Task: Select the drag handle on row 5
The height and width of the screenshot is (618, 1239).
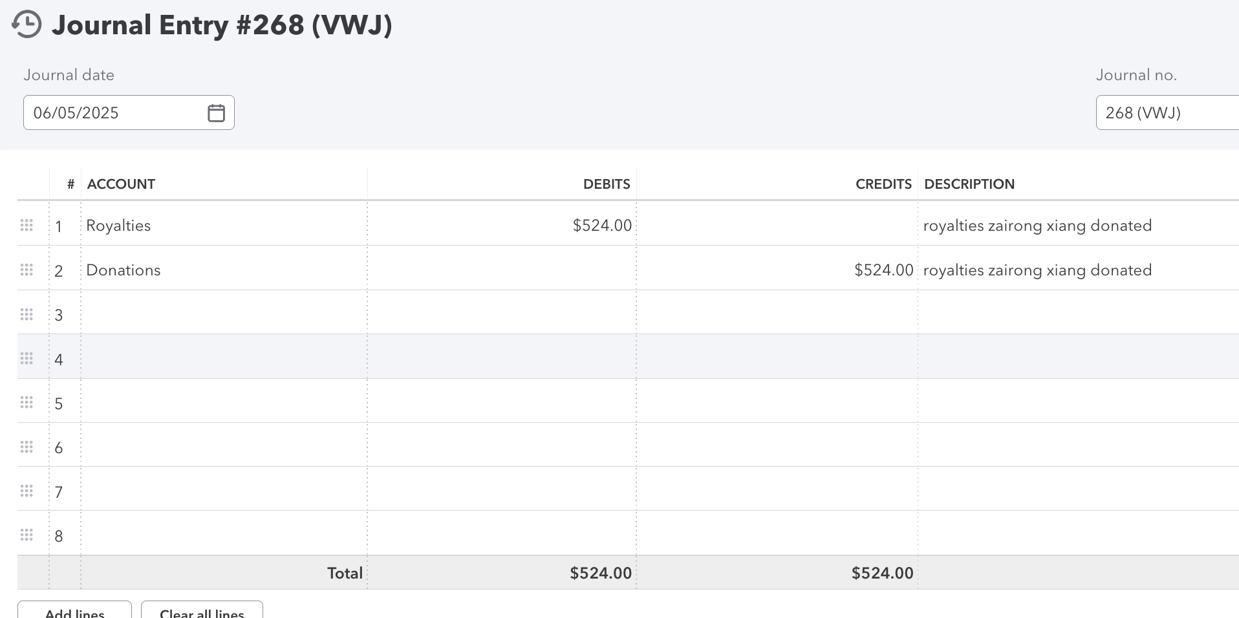Action: click(27, 403)
